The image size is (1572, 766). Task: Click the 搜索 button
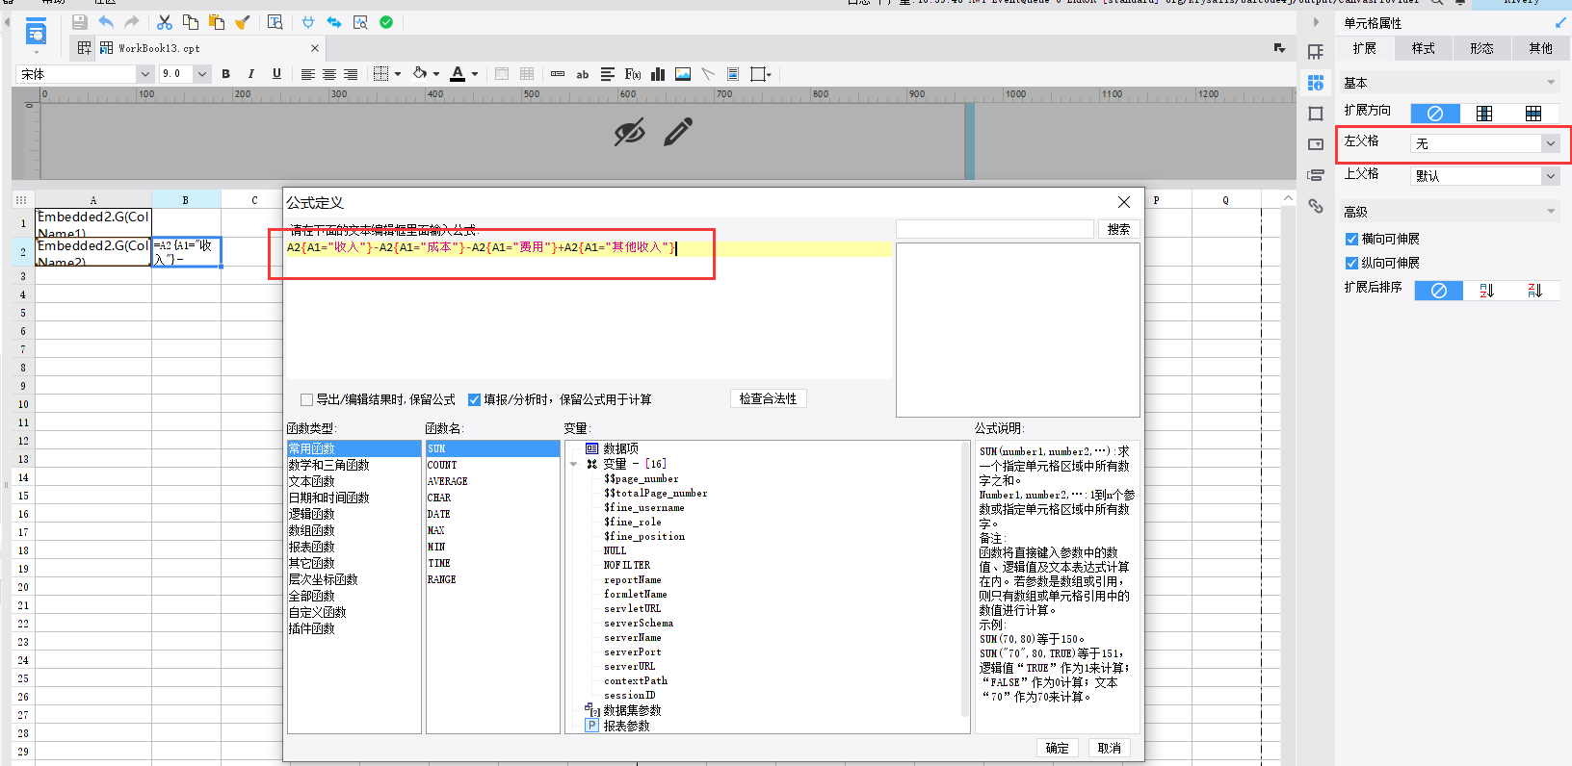pos(1118,229)
